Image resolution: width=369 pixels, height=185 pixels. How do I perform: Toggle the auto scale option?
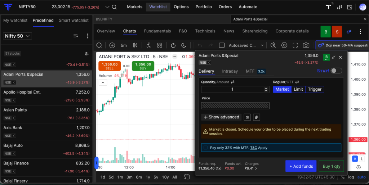(x=361, y=177)
